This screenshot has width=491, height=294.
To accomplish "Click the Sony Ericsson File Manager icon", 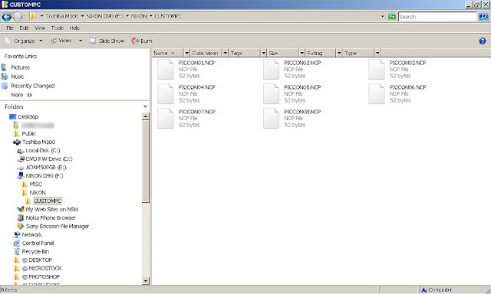I will pos(21,226).
